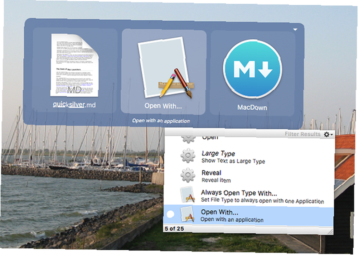This screenshot has height=255, width=358.
Task: Click the '5 of 25' result count
Action: coord(174,228)
